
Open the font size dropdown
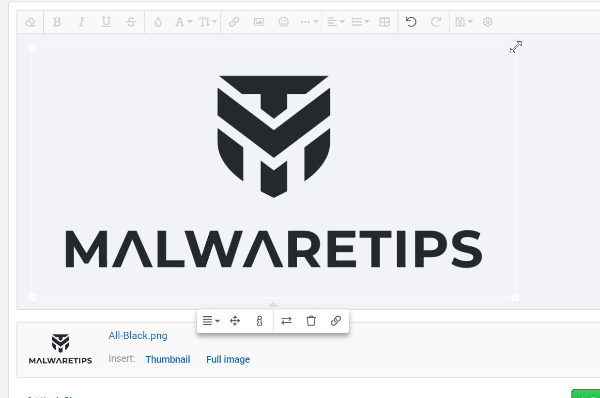[208, 22]
